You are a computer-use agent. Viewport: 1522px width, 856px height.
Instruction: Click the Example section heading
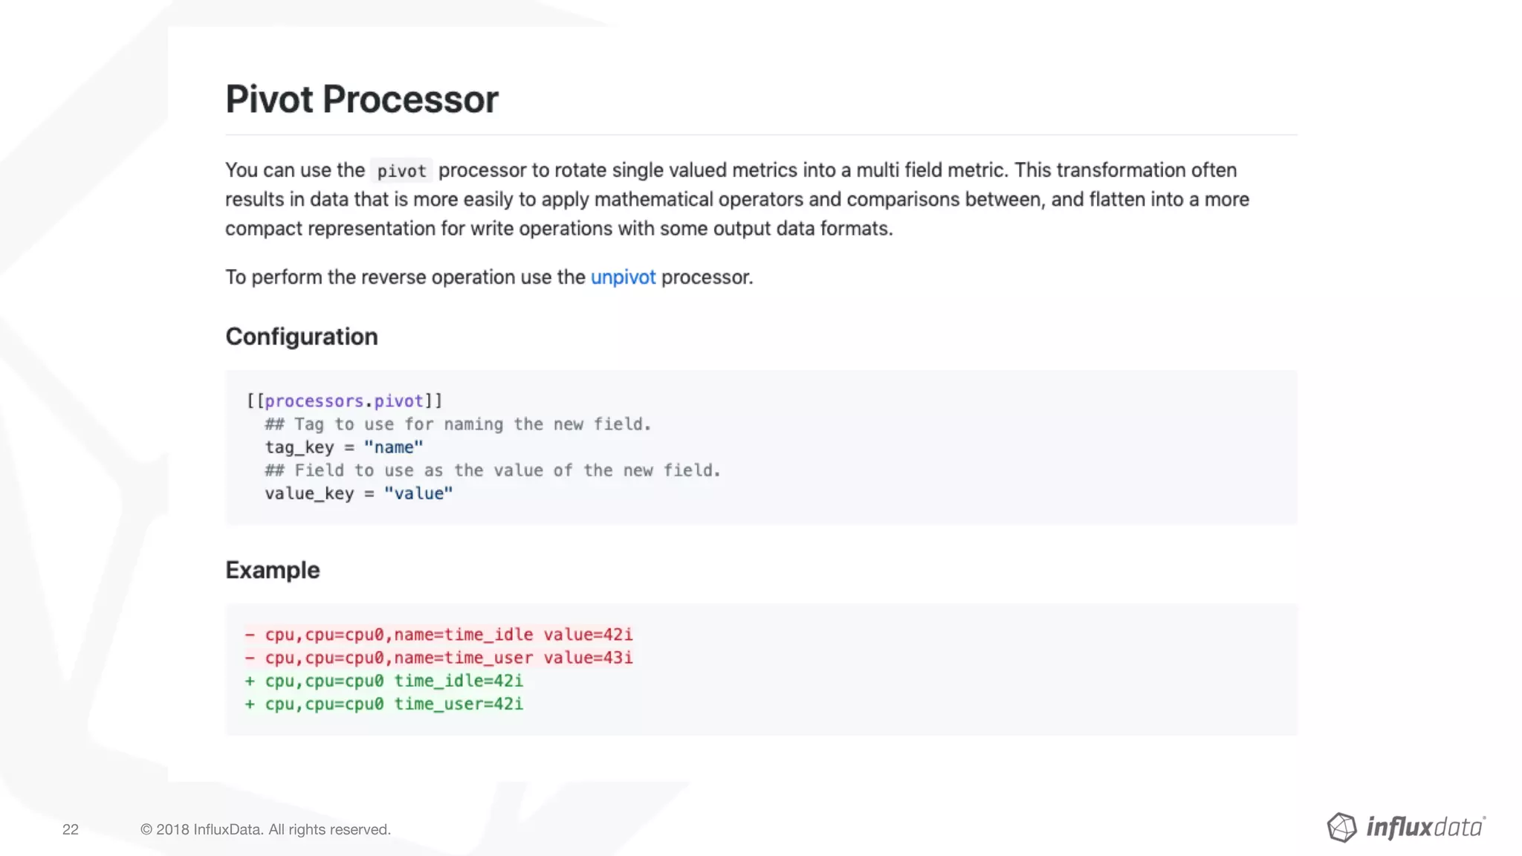[x=273, y=570]
